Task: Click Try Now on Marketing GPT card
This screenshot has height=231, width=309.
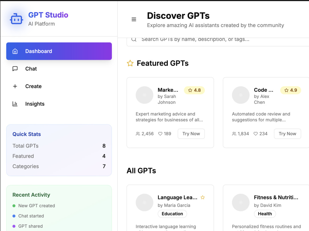Action: click(191, 134)
